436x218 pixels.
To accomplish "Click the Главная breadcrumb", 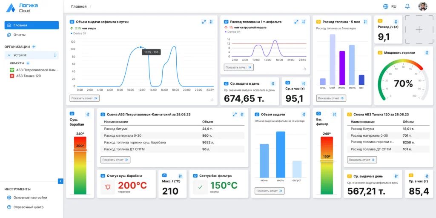I will pos(79,6).
